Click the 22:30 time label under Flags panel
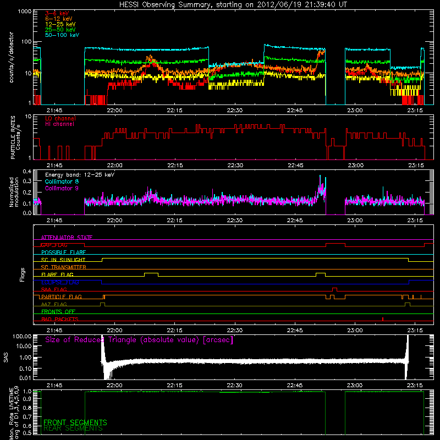 click(235, 331)
